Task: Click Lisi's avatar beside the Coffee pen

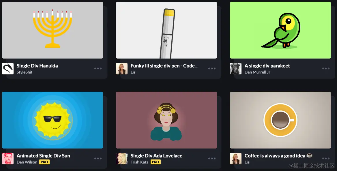Action: click(x=235, y=159)
